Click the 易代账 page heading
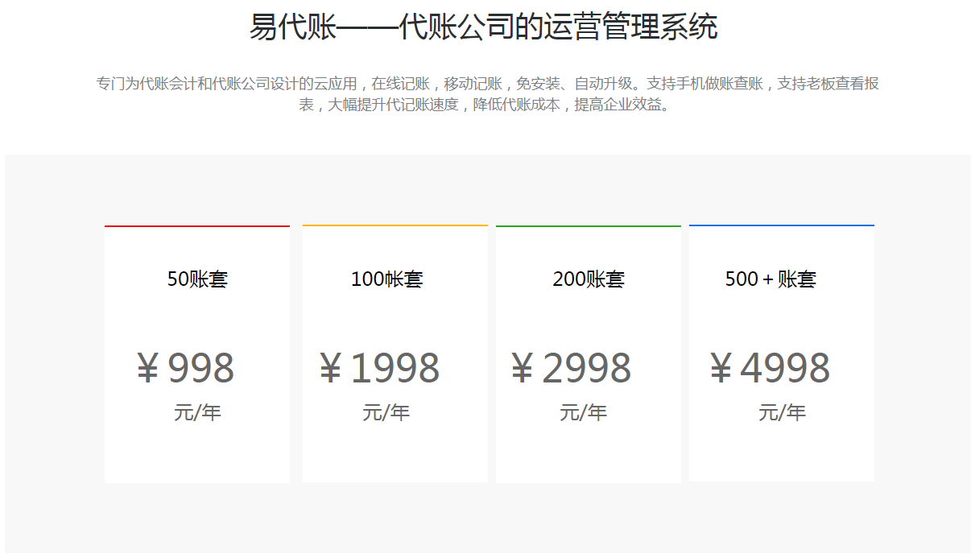 tap(483, 27)
